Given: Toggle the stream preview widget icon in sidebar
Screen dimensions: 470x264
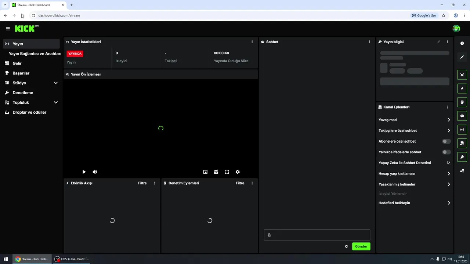Looking at the screenshot, I should pos(462,75).
